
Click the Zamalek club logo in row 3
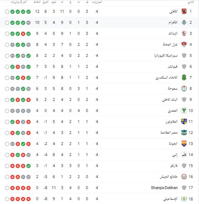(184, 33)
